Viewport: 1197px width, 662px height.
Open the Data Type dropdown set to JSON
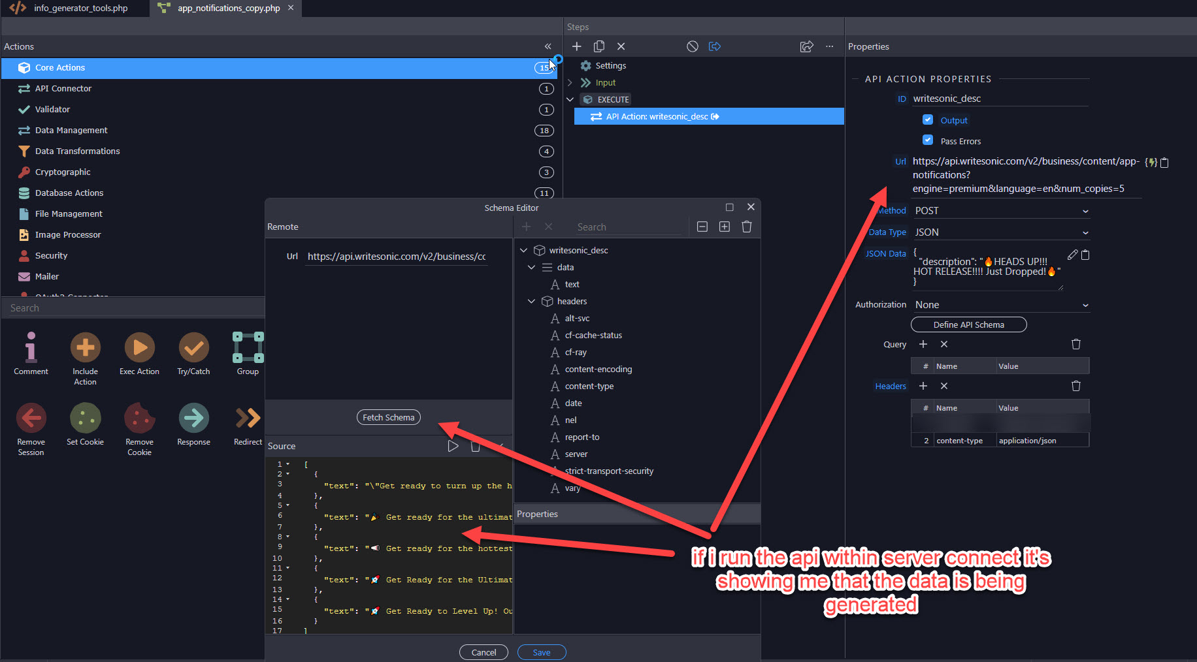pos(1001,232)
